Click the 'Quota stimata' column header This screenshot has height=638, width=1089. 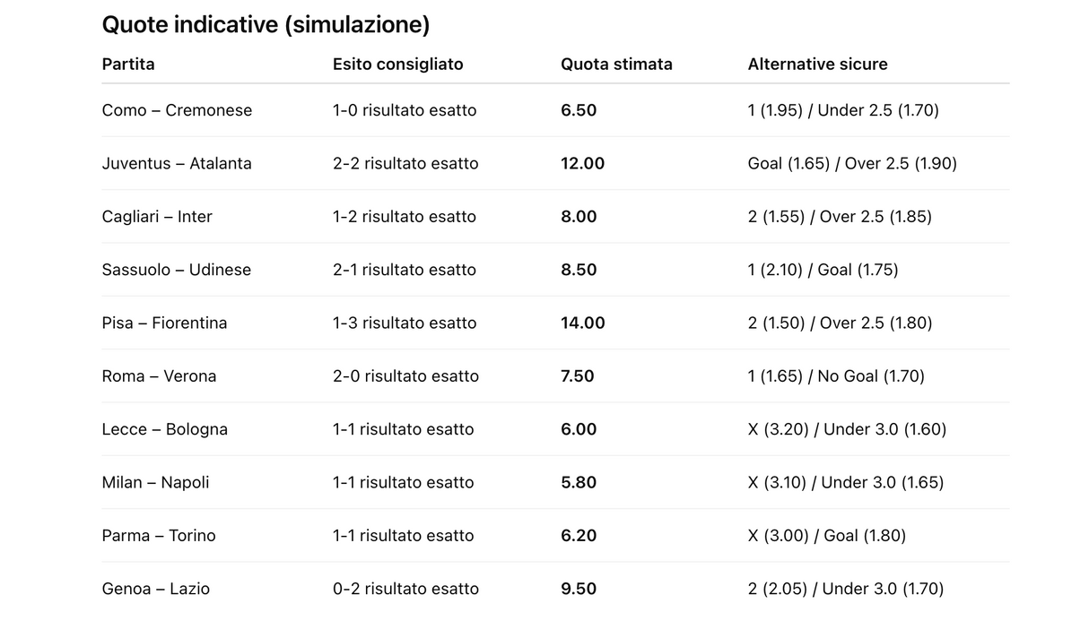coord(616,65)
